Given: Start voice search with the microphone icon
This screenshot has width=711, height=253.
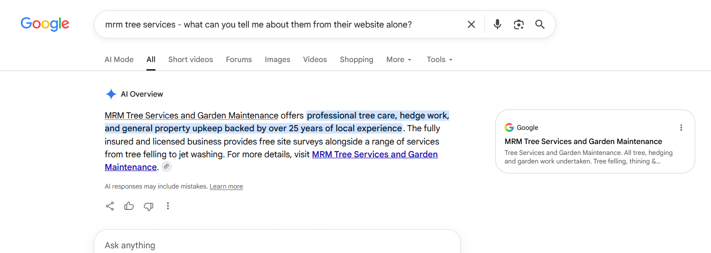Looking at the screenshot, I should pos(497,24).
